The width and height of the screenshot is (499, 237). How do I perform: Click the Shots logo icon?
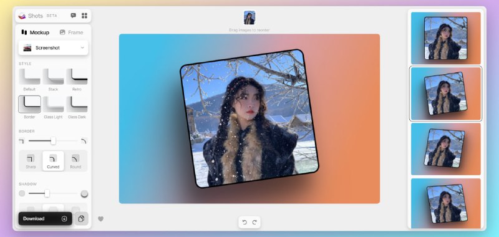pos(22,16)
